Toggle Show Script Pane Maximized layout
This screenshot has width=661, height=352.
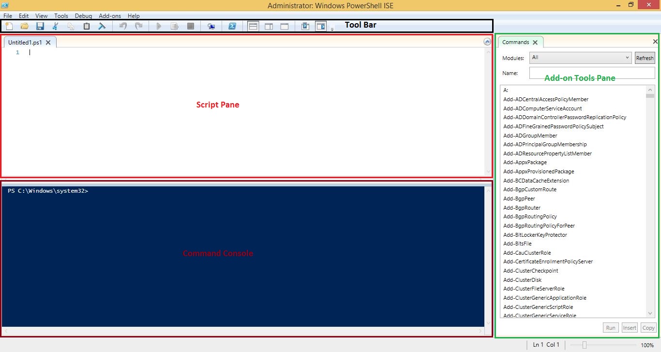click(x=285, y=26)
